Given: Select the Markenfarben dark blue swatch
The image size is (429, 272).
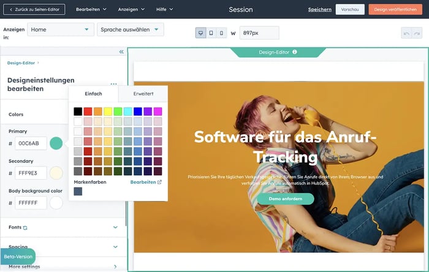Looking at the screenshot, I should point(78,191).
